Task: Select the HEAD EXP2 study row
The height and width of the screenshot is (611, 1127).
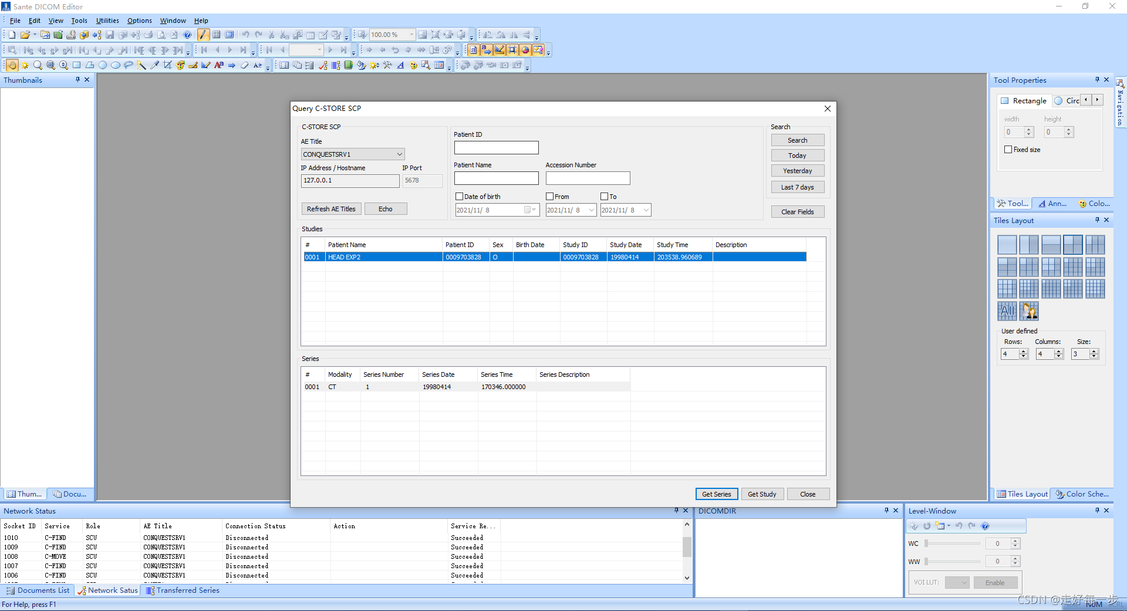Action: pyautogui.click(x=555, y=257)
